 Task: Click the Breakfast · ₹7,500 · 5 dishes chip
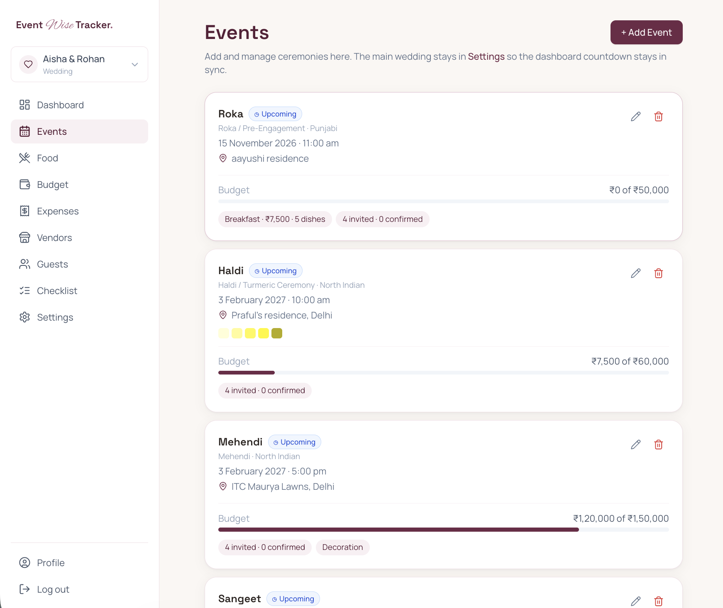pyautogui.click(x=275, y=219)
